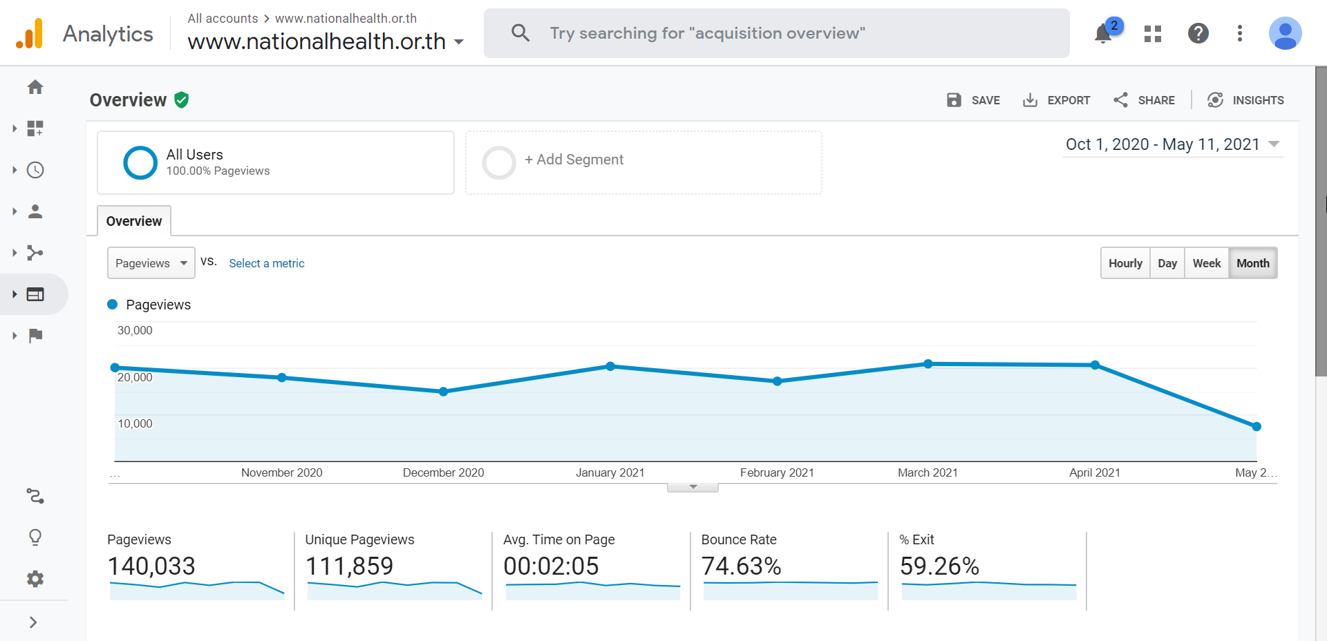Expand the Acquisition sidebar section arrow
Viewport: 1327px width, 641px height.
(15, 253)
